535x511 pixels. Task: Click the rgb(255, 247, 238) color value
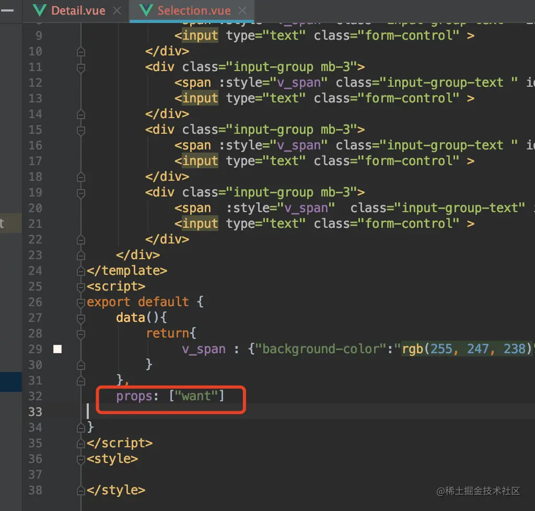coord(467,349)
